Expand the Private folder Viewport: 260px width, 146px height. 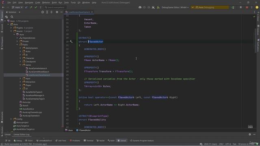[17, 41]
